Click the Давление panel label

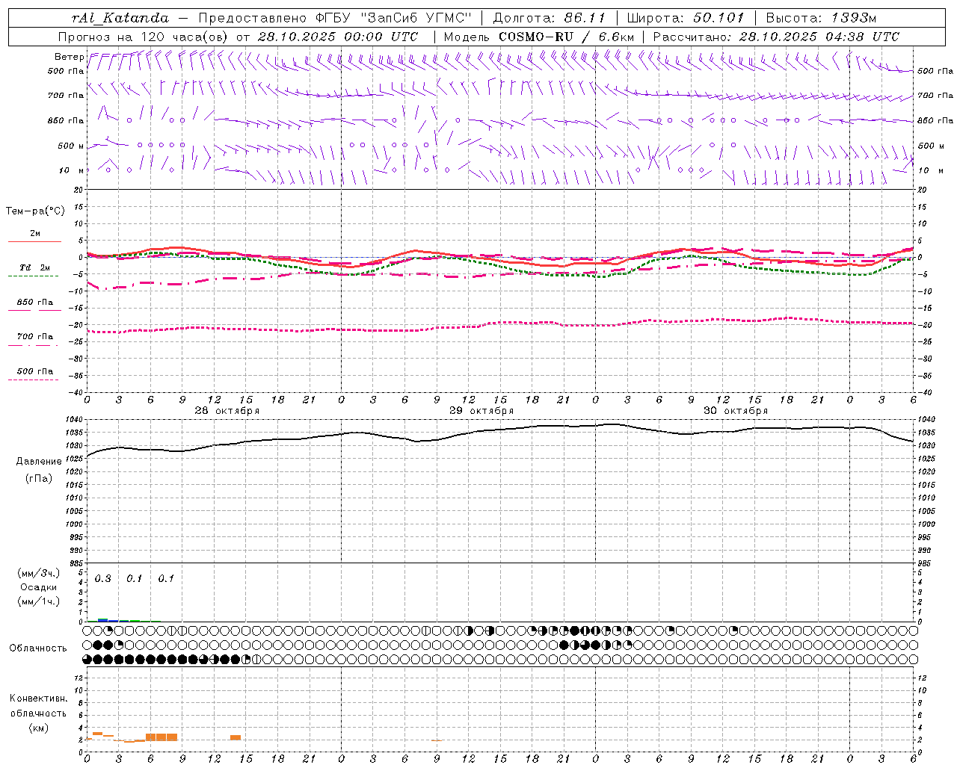click(39, 462)
